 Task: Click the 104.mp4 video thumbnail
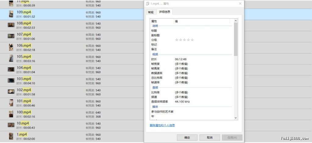point(11,69)
